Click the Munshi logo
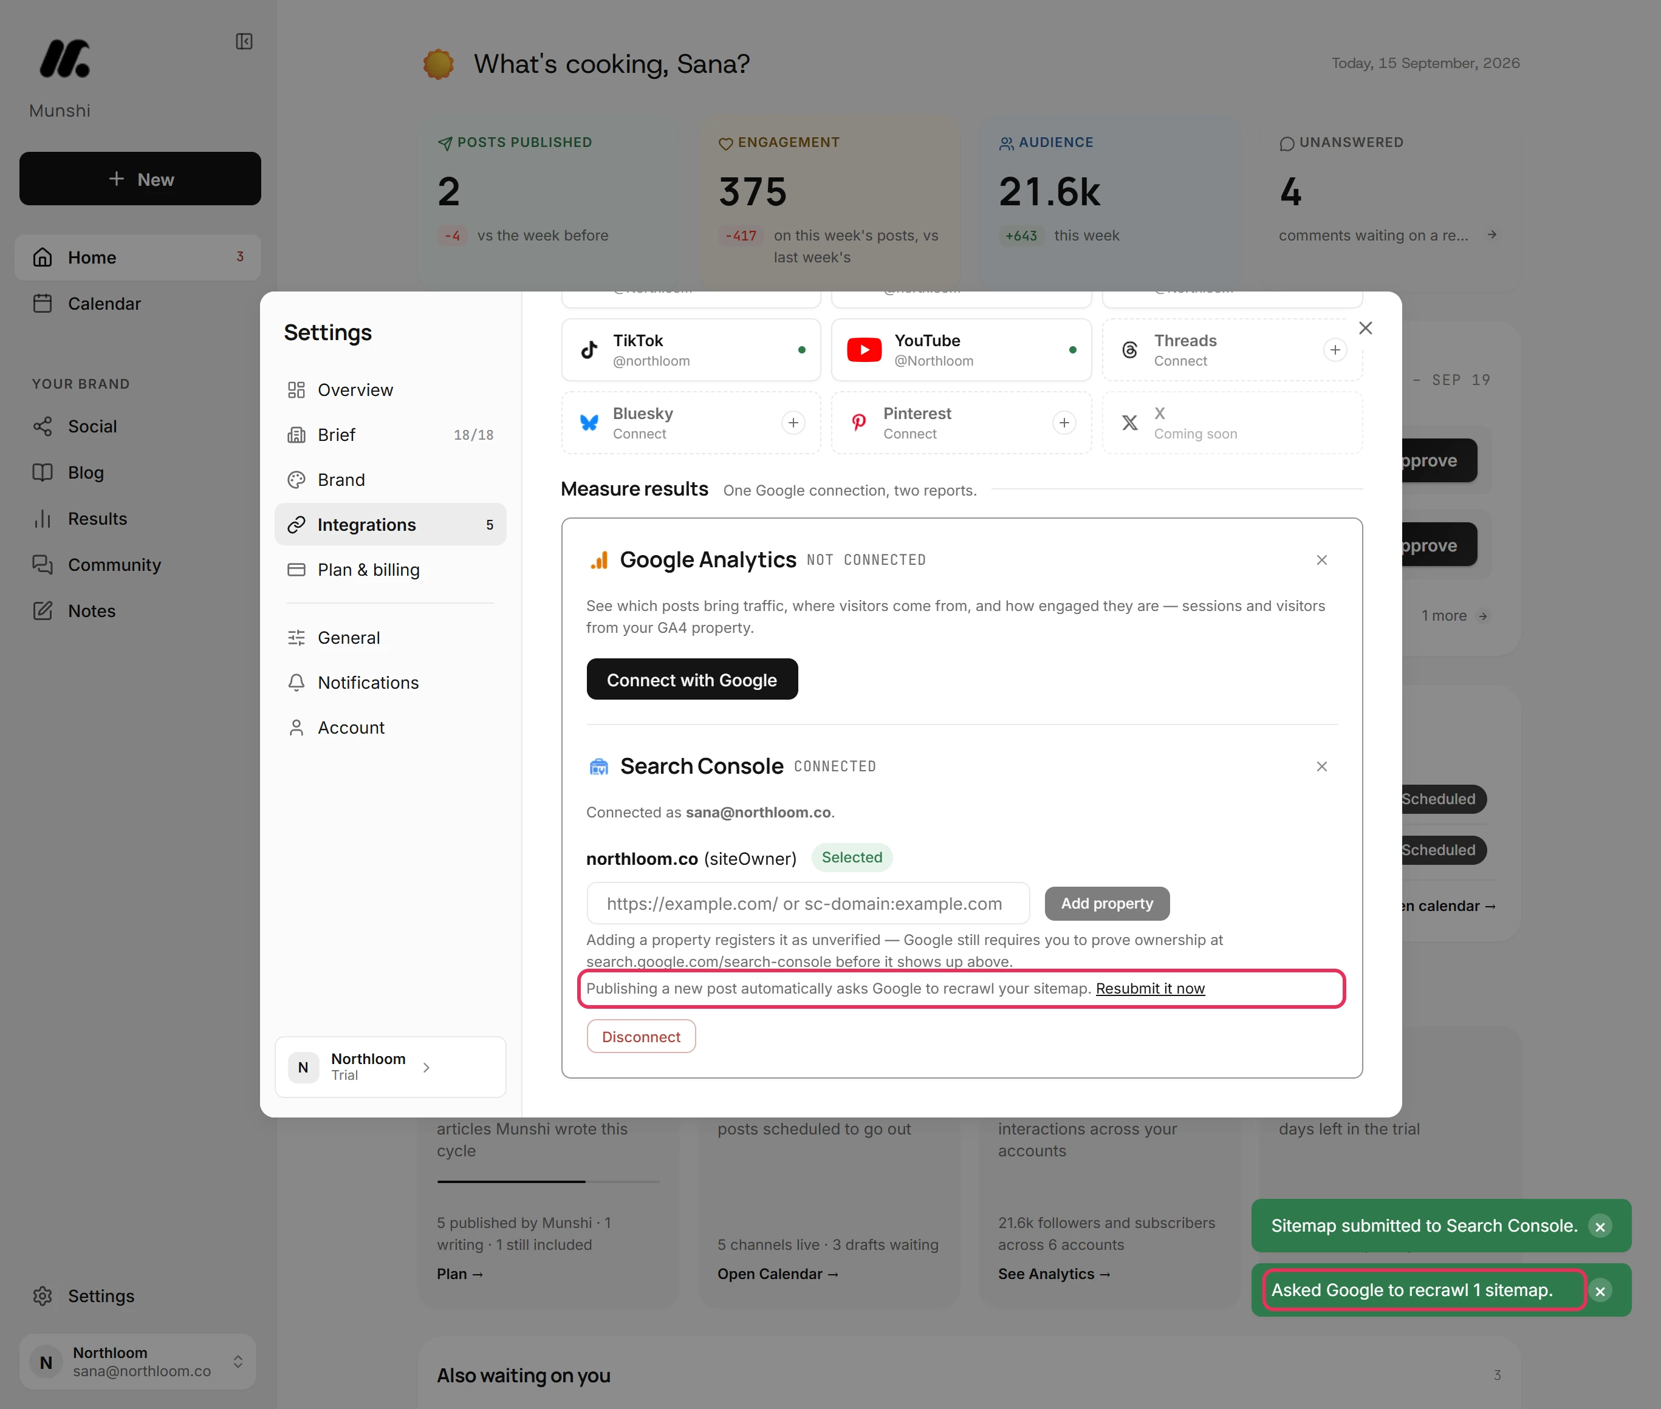1661x1409 pixels. pyautogui.click(x=65, y=59)
